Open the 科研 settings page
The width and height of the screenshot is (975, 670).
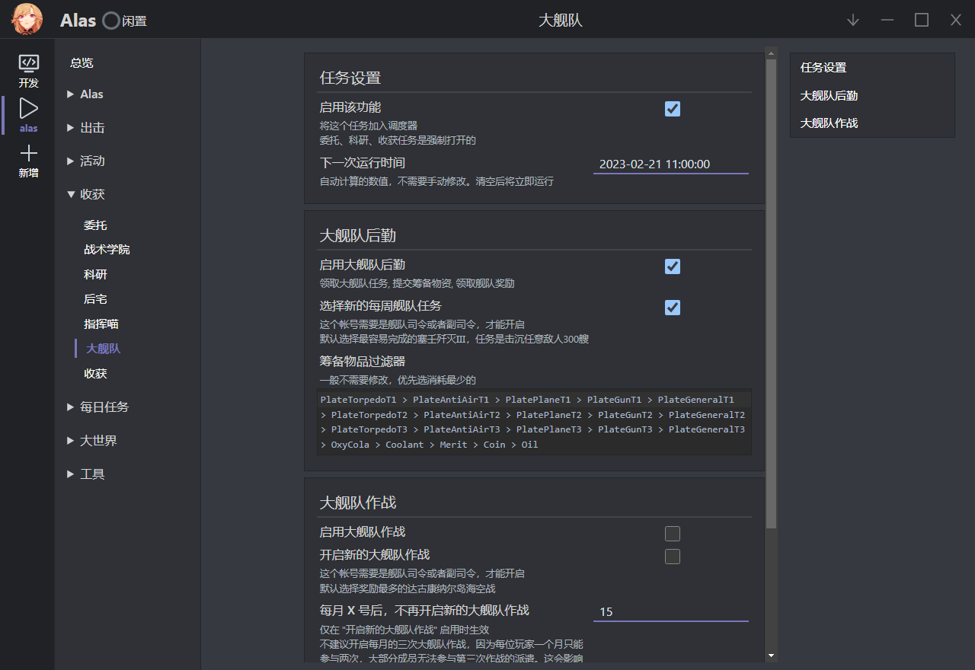pyautogui.click(x=95, y=275)
